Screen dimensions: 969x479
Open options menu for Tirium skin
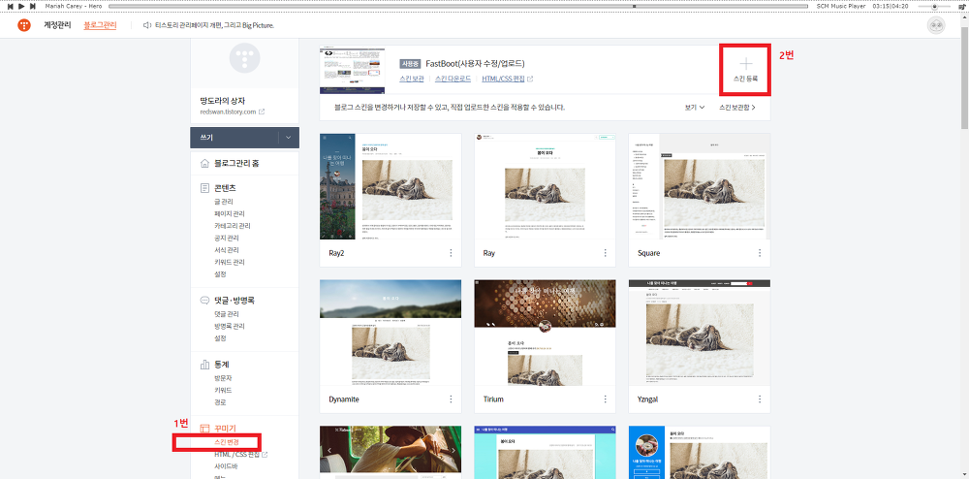click(605, 399)
